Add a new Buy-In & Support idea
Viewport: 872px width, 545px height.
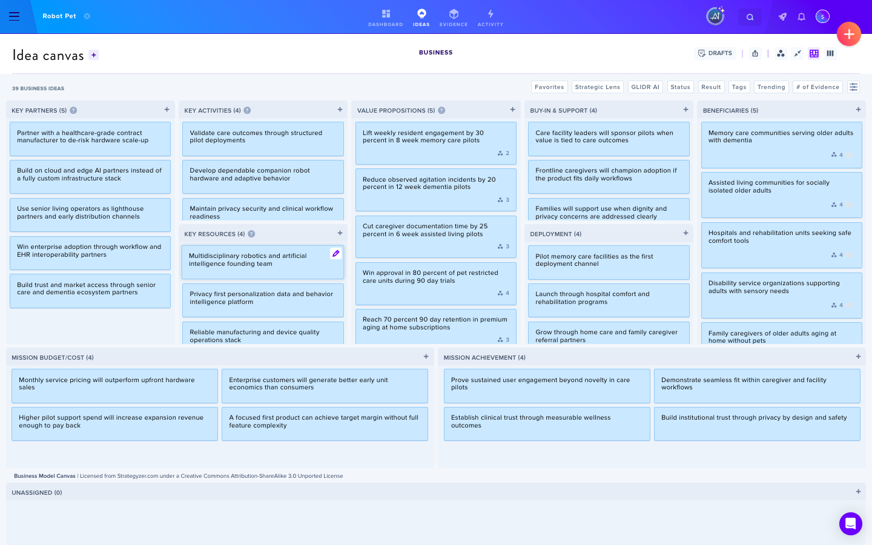685,110
